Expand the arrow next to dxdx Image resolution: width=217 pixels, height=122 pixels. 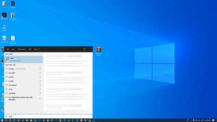coord(40,89)
